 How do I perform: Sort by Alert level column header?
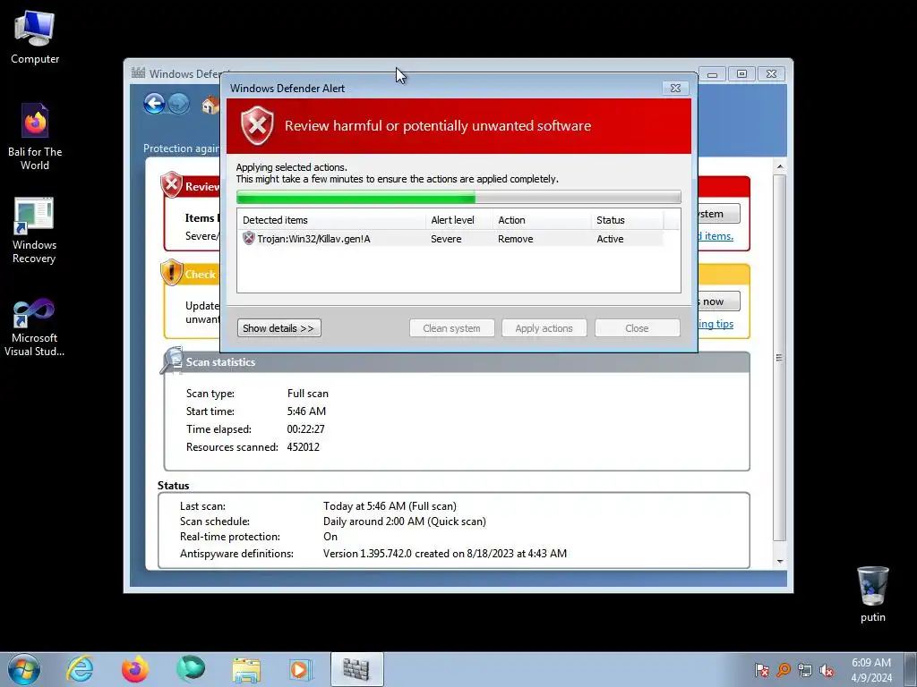pos(459,220)
